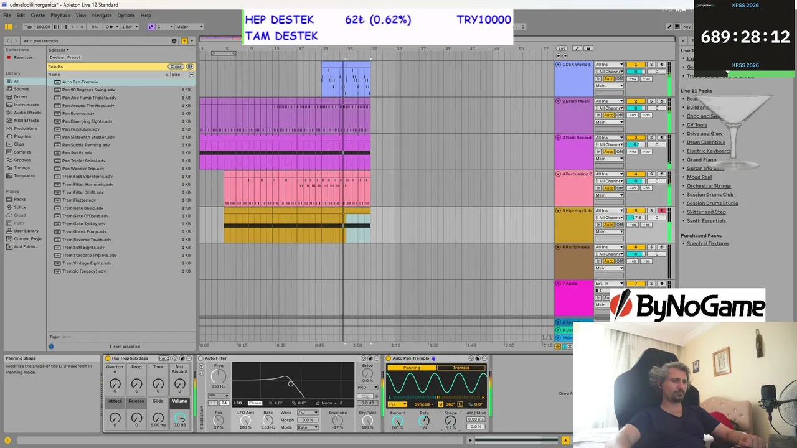
Task: Open Splice in the Places list
Action: point(20,207)
